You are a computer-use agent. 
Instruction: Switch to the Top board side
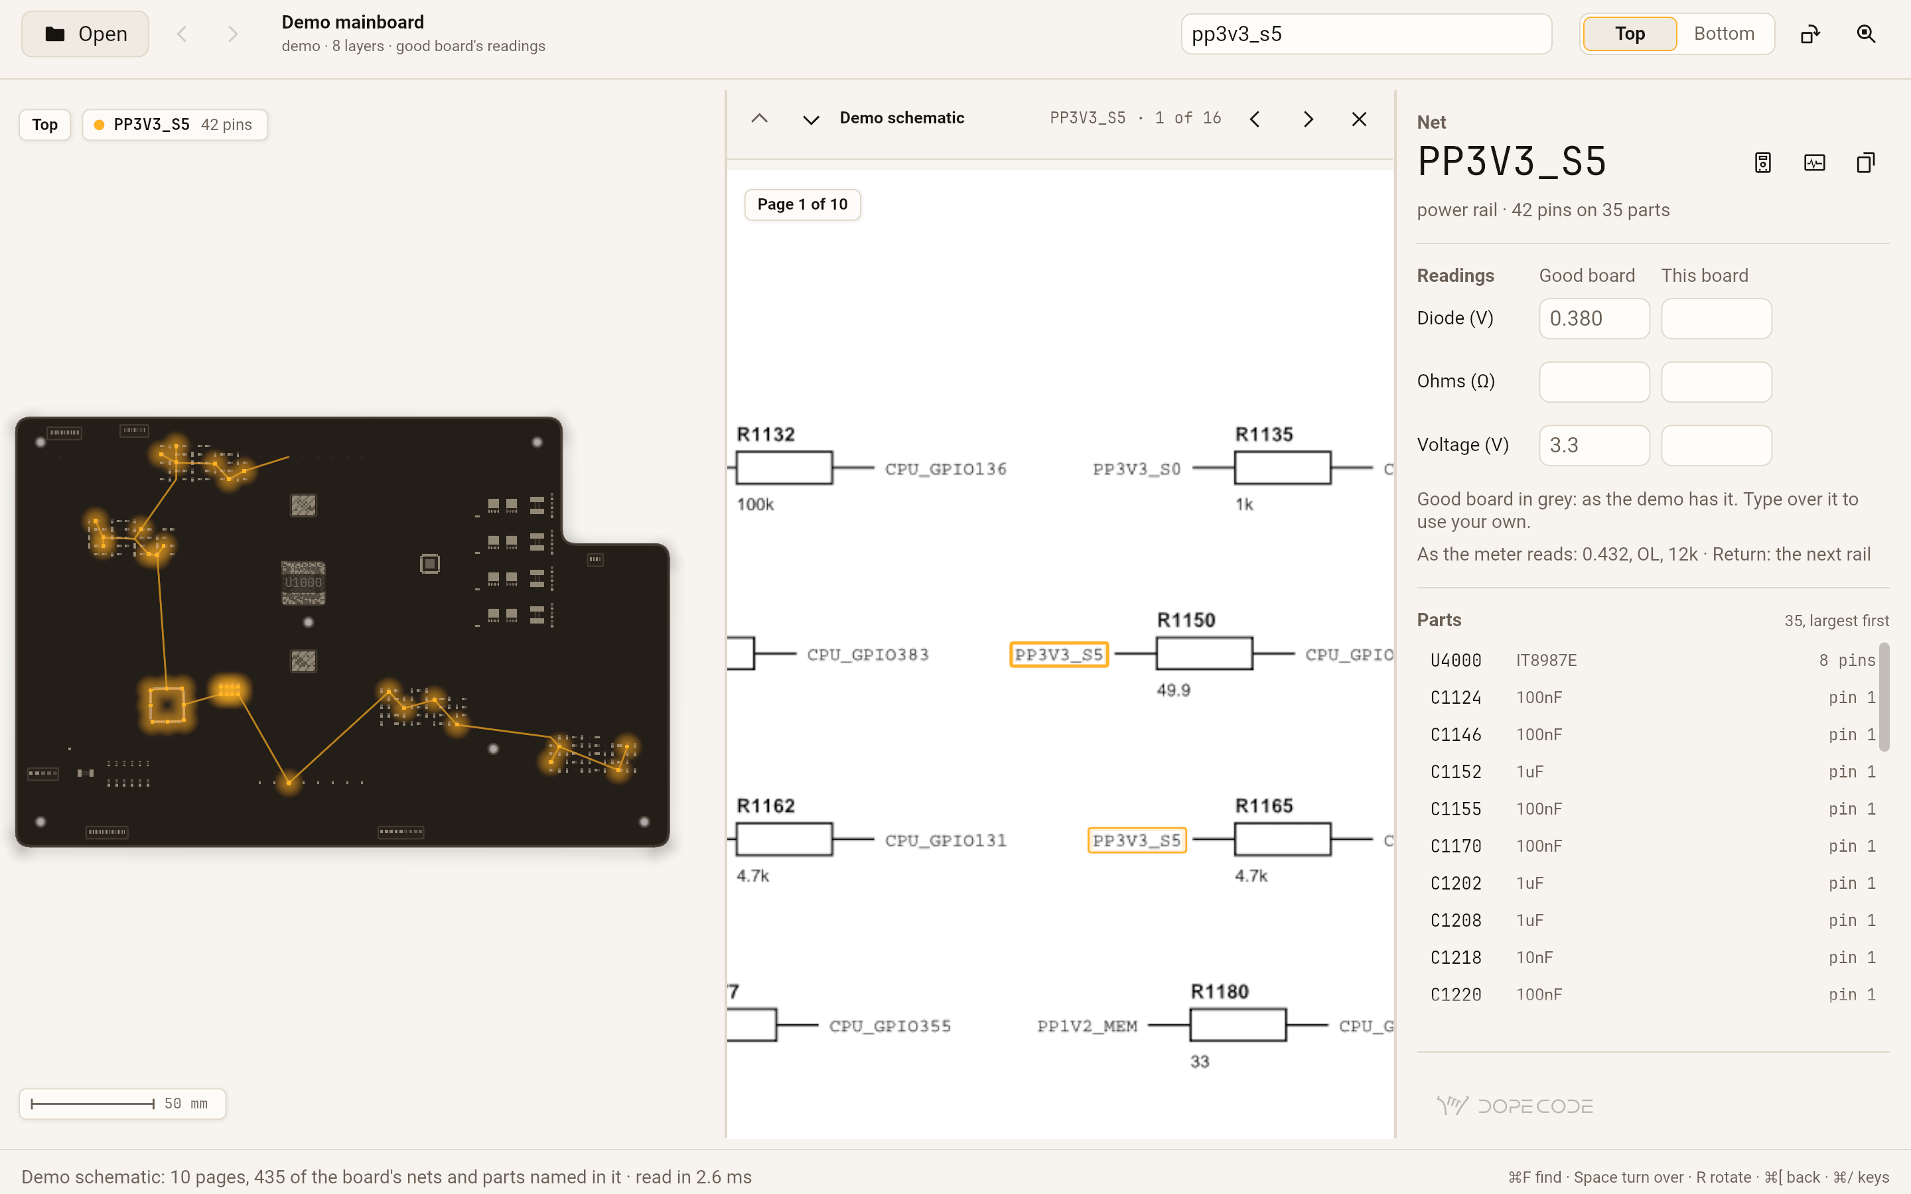click(1629, 34)
